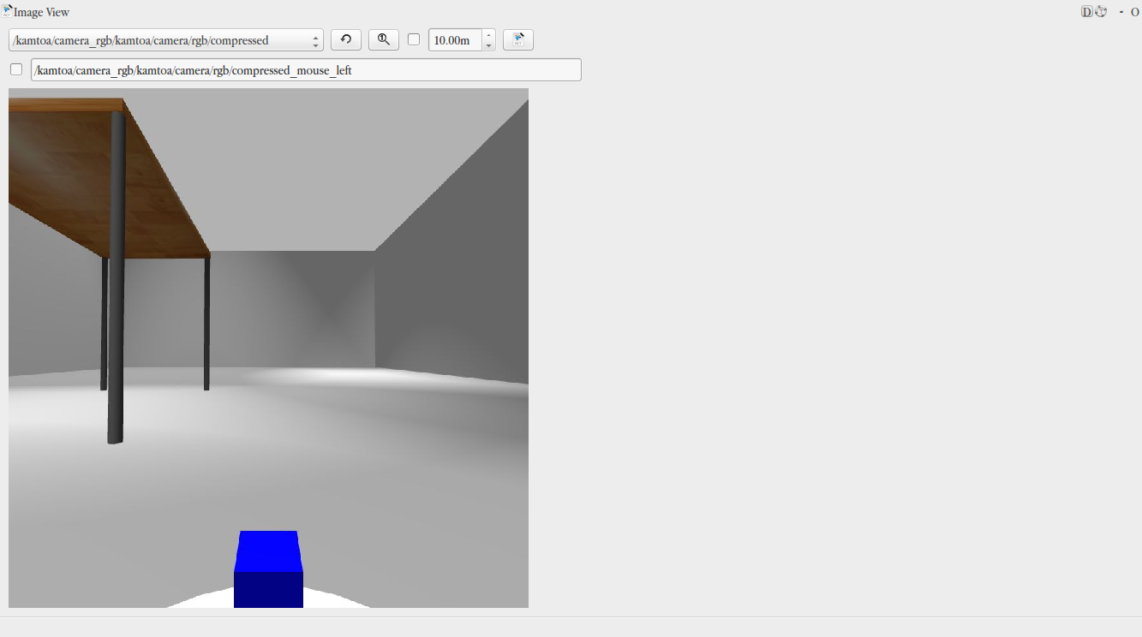Viewport: 1142px width, 637px height.
Task: Click the Image View title icon
Action: coord(7,11)
